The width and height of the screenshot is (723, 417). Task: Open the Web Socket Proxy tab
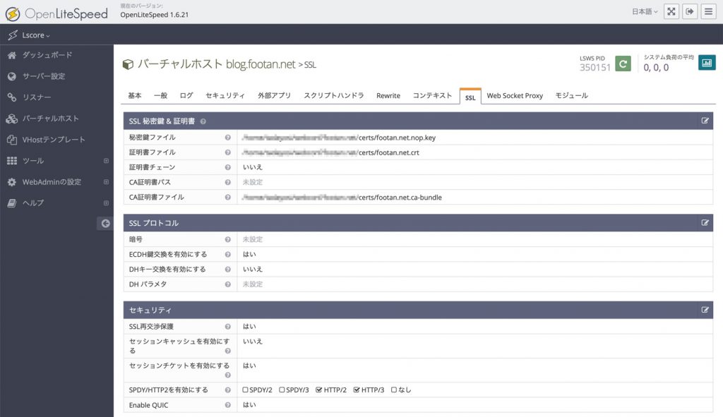515,95
